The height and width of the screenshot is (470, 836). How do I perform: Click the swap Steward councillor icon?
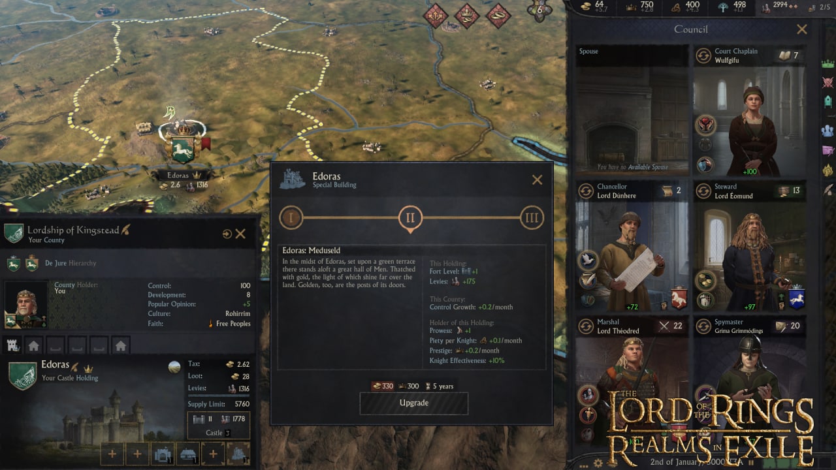pos(703,191)
